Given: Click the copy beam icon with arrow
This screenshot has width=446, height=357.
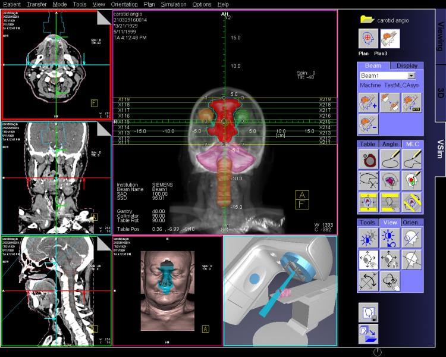Looking at the screenshot, I should tap(390, 102).
